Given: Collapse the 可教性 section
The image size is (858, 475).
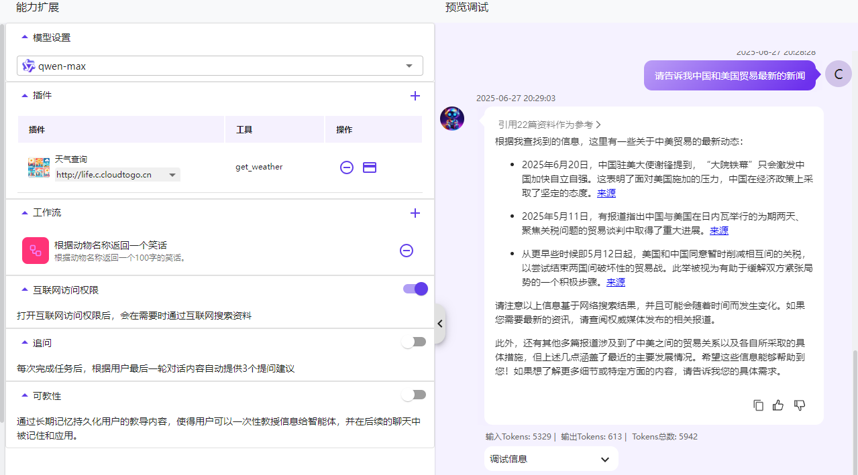Looking at the screenshot, I should coord(25,396).
